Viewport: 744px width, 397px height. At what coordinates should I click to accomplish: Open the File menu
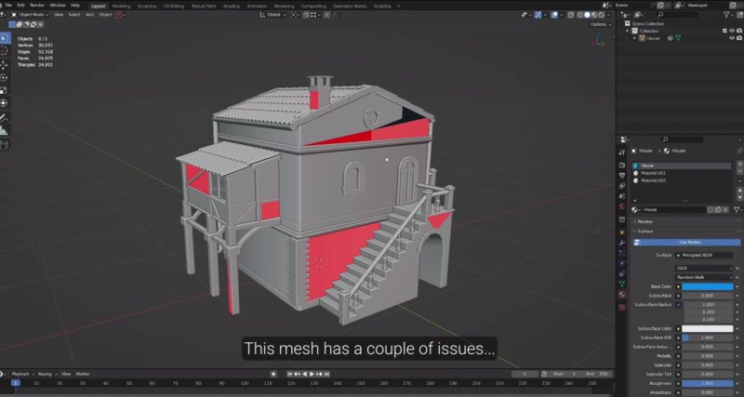(8, 6)
